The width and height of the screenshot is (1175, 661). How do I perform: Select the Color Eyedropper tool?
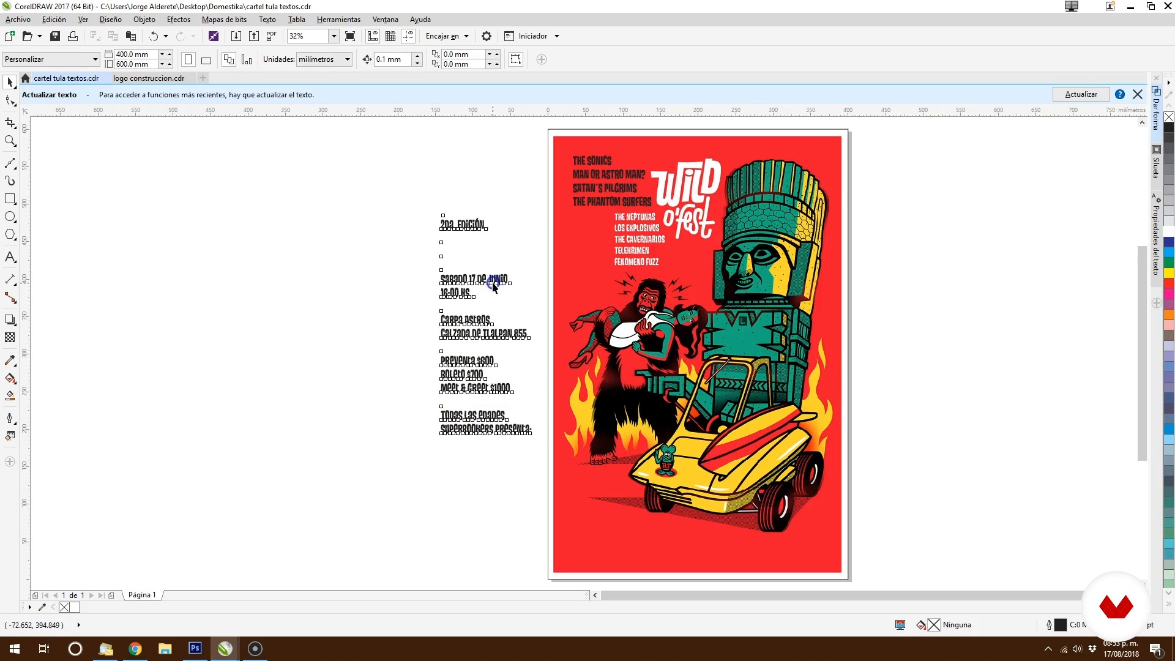[10, 360]
